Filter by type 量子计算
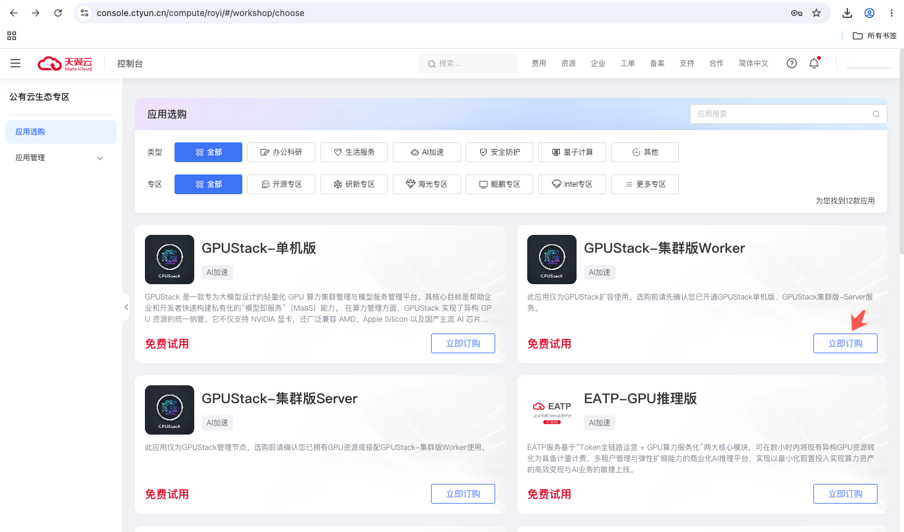 click(x=572, y=152)
